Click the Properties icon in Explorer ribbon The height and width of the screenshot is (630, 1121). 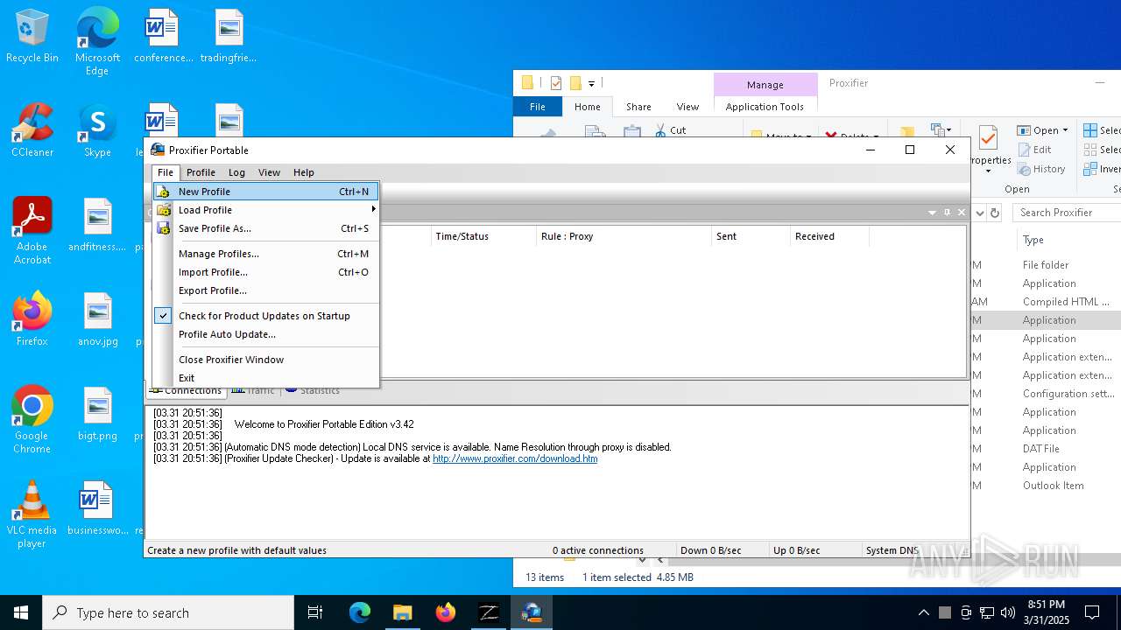989,138
